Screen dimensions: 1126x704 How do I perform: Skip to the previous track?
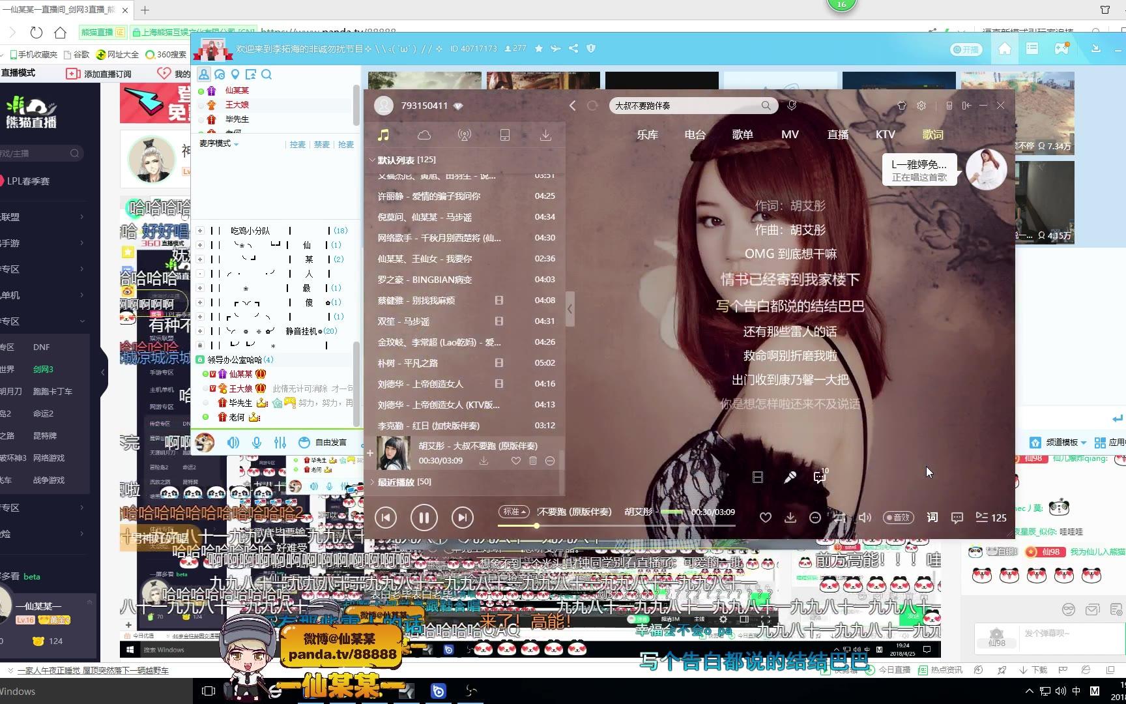(x=386, y=518)
